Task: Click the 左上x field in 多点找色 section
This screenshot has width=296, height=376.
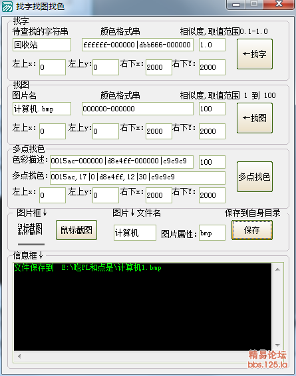Action: [x=53, y=195]
